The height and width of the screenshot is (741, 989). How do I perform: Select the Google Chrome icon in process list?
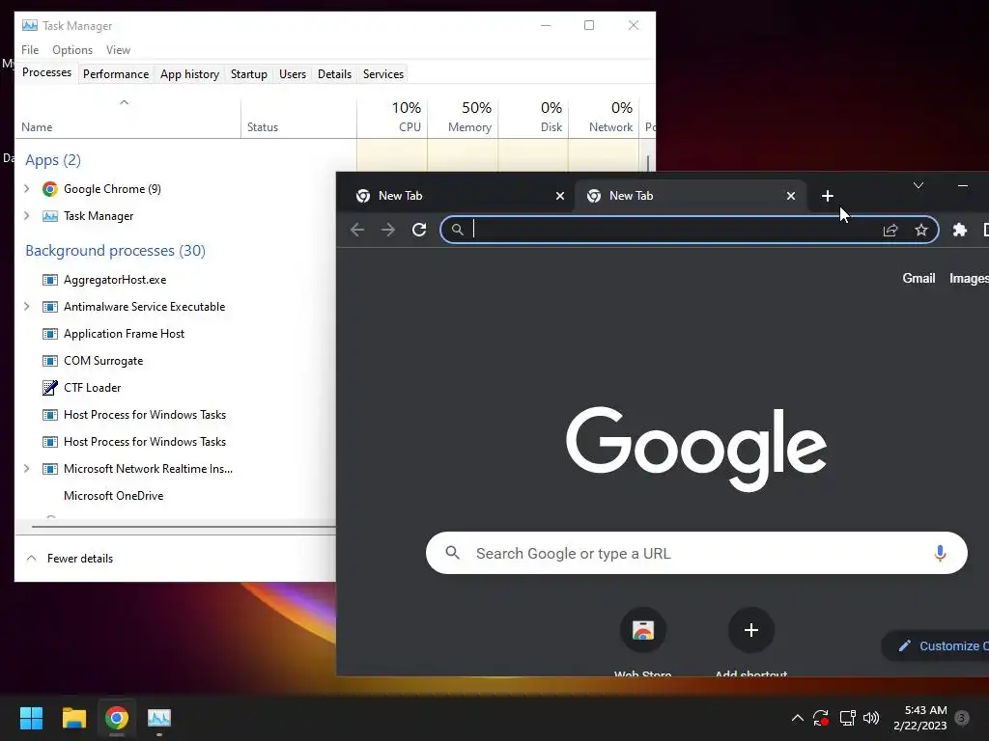point(50,189)
